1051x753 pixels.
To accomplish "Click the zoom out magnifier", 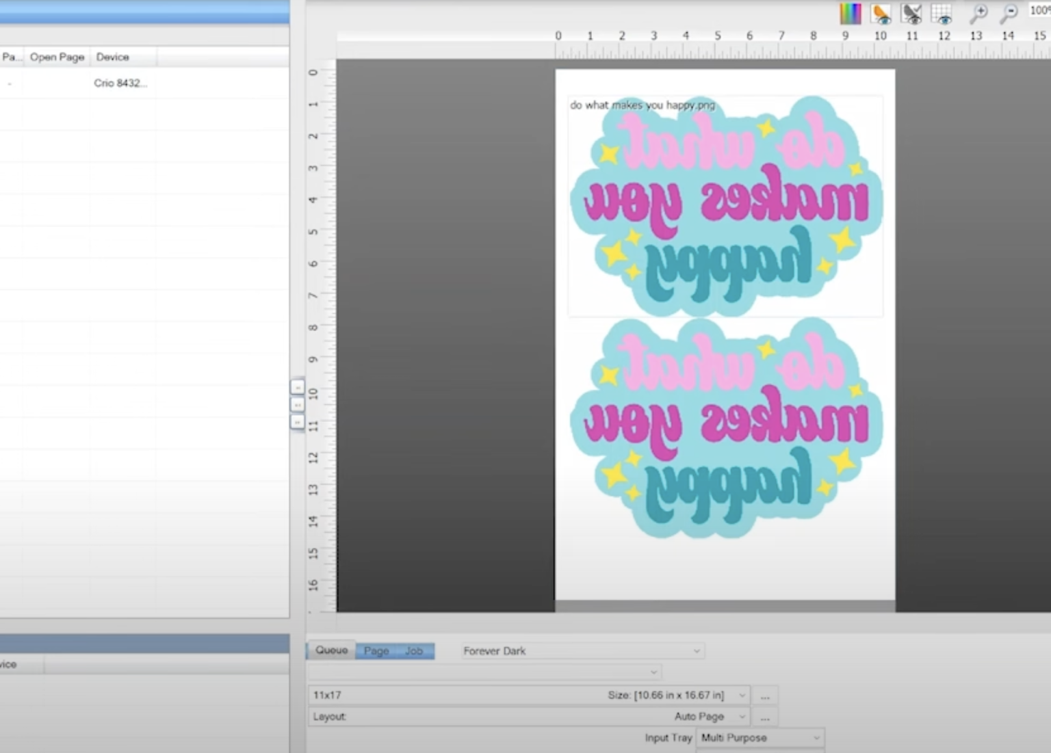I will [x=1009, y=13].
